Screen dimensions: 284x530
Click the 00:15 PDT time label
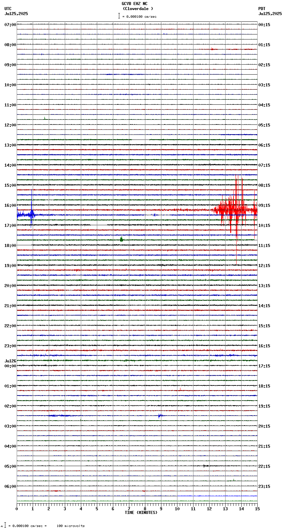(x=264, y=25)
